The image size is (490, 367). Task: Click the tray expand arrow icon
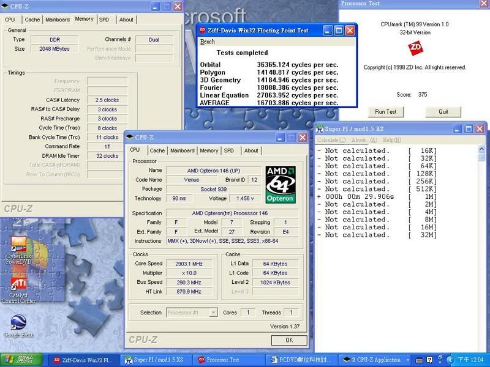pos(450,360)
